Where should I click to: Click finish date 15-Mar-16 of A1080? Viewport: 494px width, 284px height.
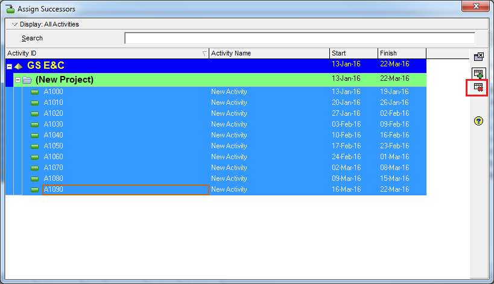pyautogui.click(x=394, y=178)
